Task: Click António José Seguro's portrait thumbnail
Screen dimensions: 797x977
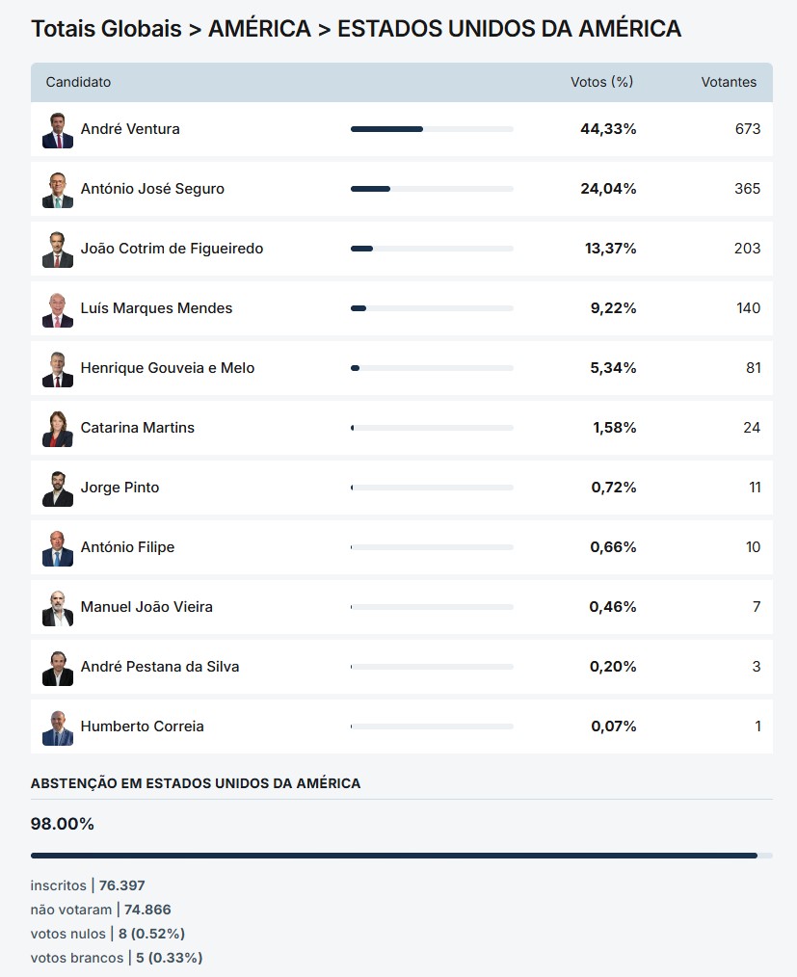Action: (58, 190)
